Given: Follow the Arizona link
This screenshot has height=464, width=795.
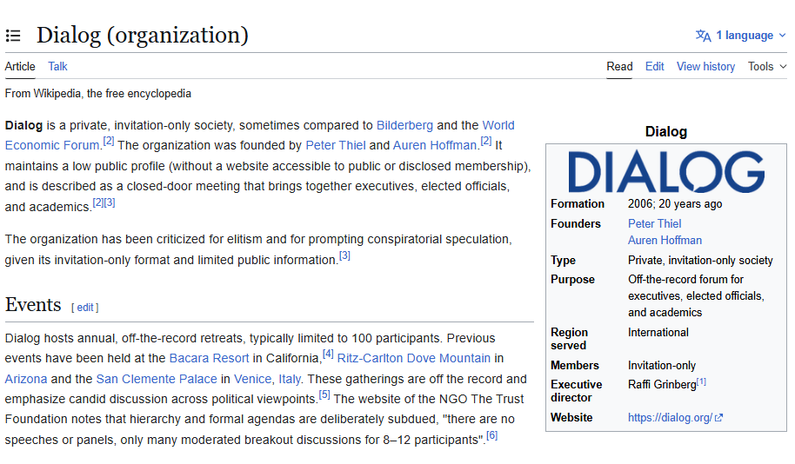Looking at the screenshot, I should (26, 379).
